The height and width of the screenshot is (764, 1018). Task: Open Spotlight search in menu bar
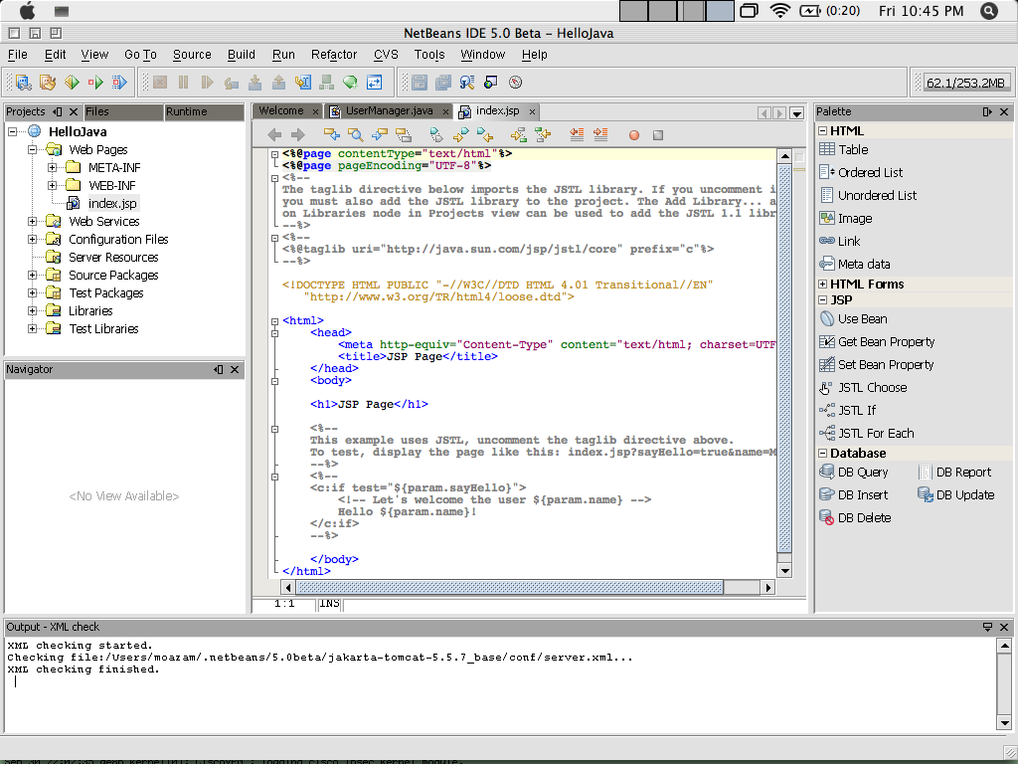pos(989,10)
